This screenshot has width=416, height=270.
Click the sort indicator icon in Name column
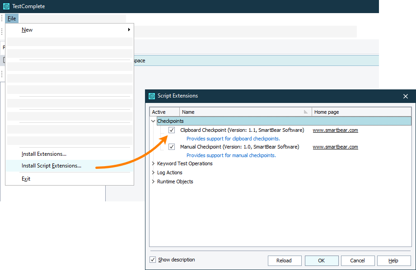tap(306, 112)
